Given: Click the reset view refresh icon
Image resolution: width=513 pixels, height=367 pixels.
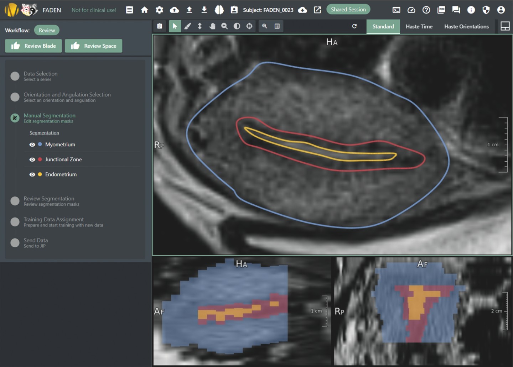Looking at the screenshot, I should pos(354,26).
